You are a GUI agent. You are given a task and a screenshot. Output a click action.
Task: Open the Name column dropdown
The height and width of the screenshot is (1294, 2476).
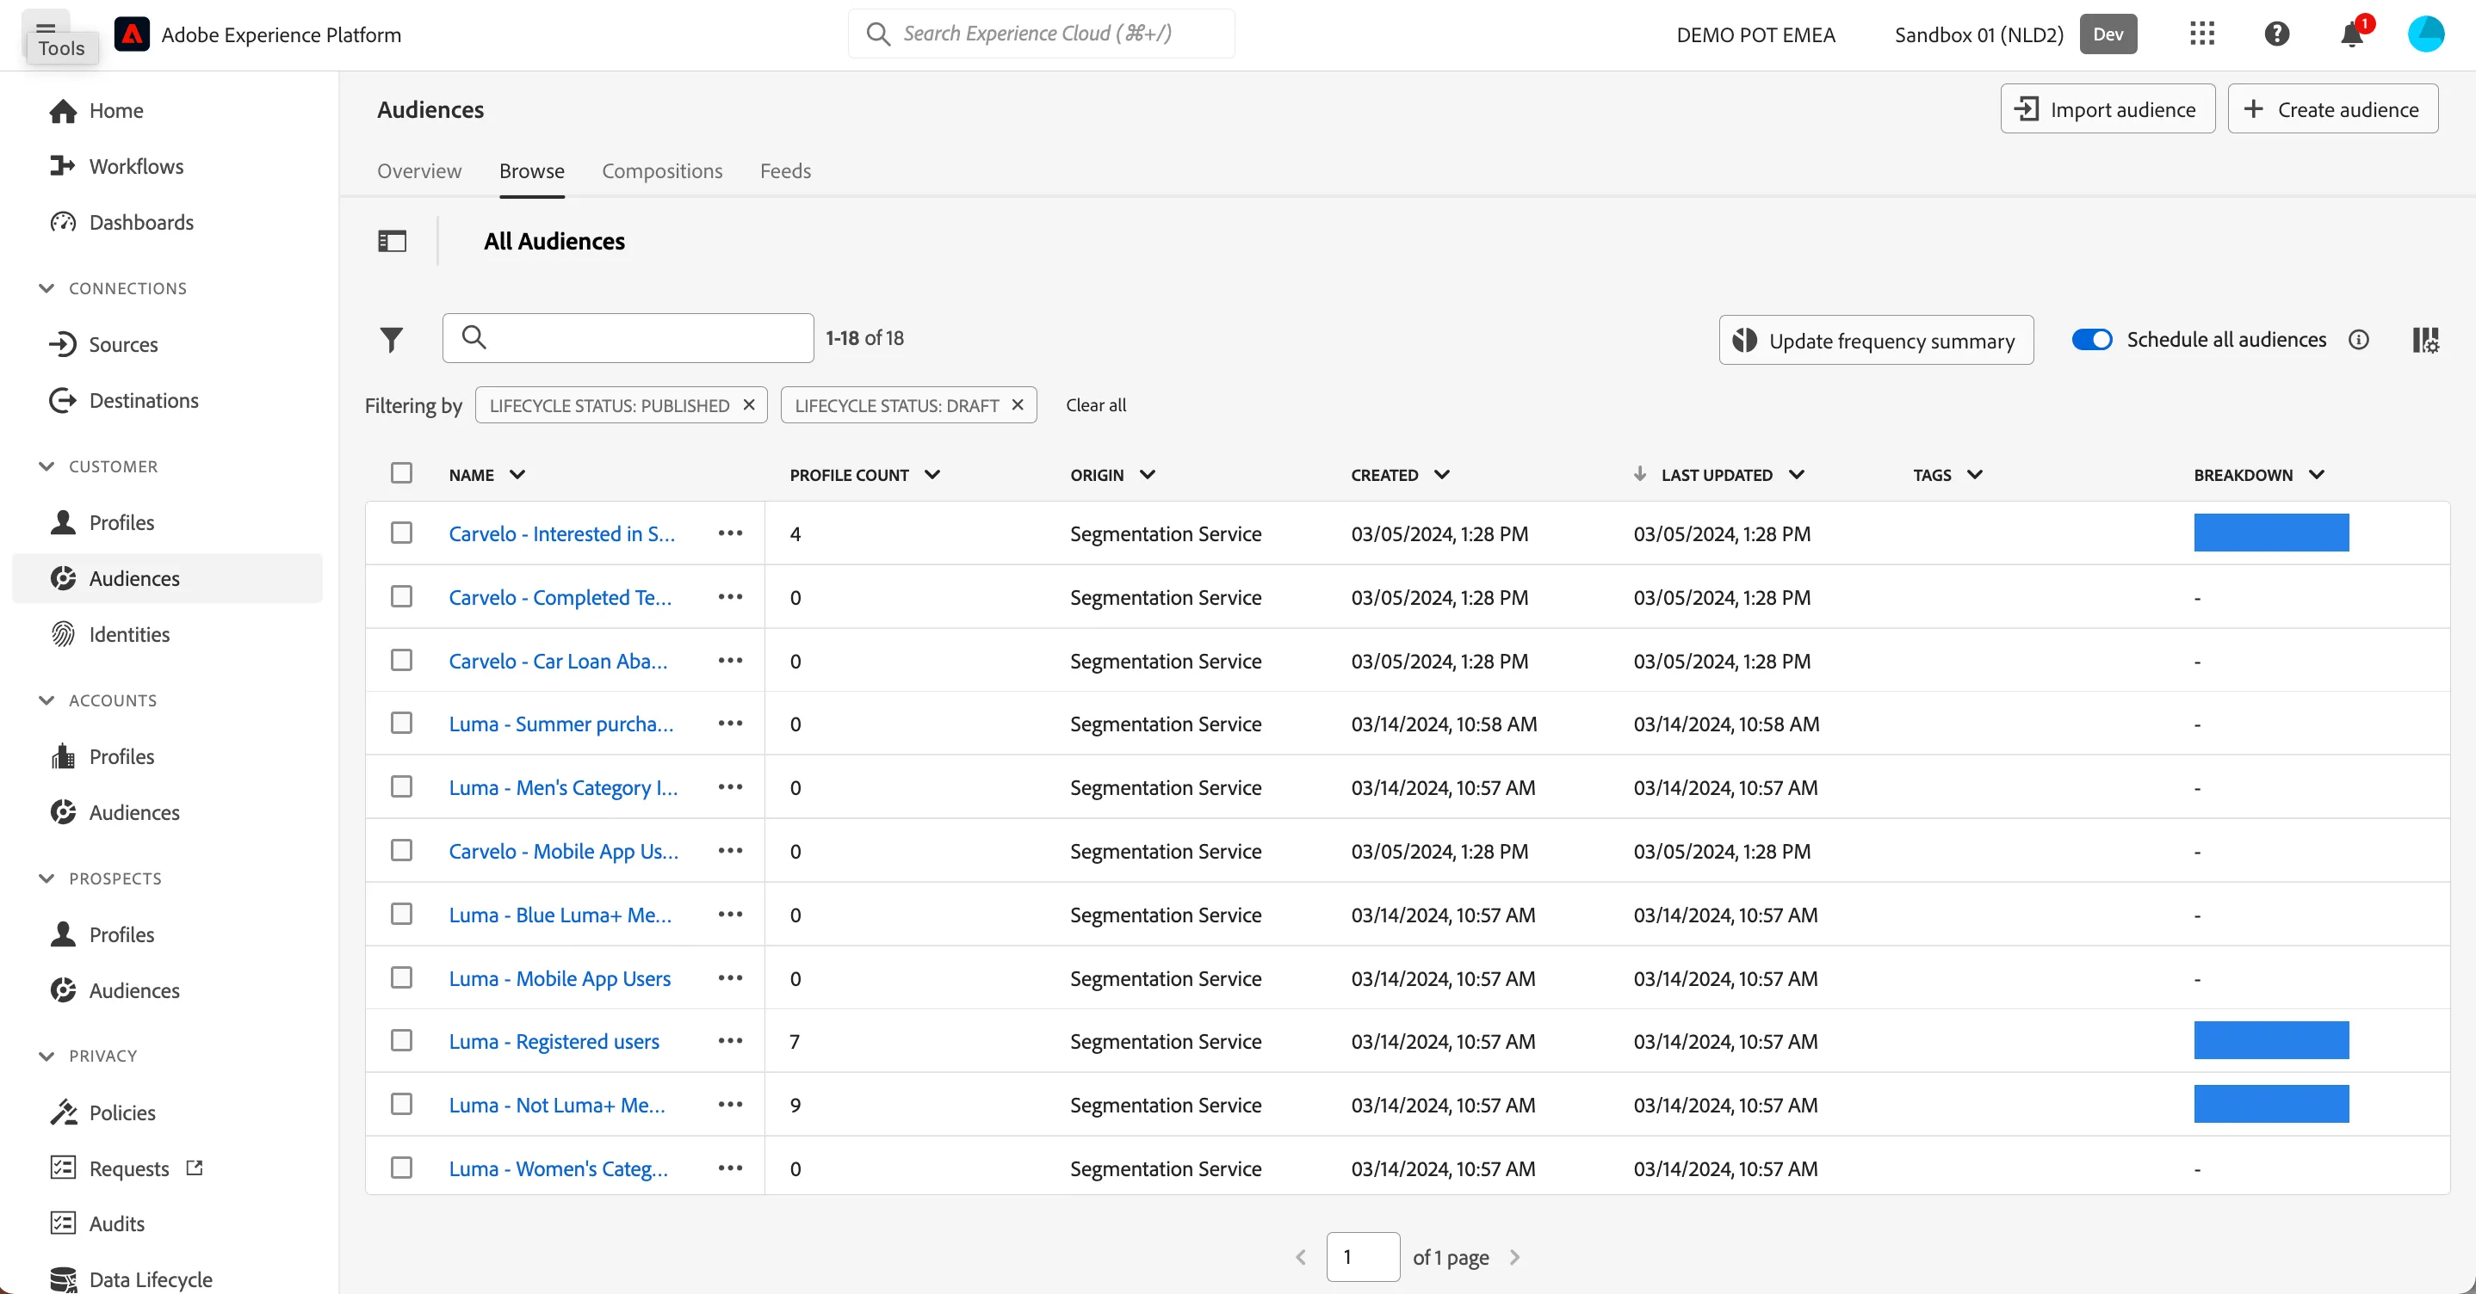[x=517, y=475]
